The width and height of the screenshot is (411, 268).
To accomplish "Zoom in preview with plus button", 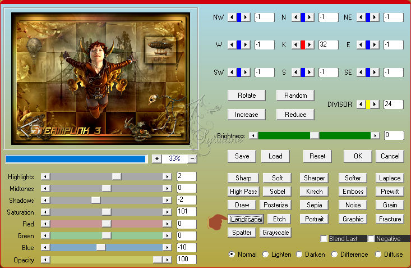I will 157,158.
